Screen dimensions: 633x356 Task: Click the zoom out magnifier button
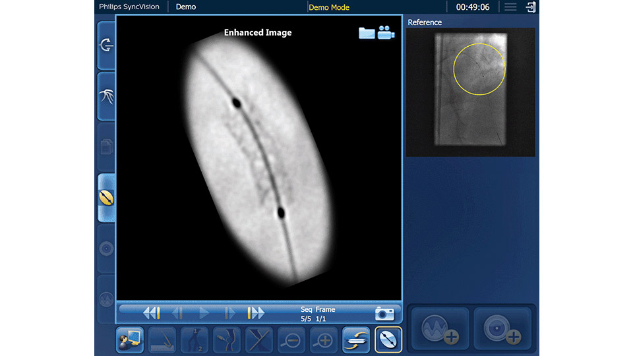(x=291, y=340)
